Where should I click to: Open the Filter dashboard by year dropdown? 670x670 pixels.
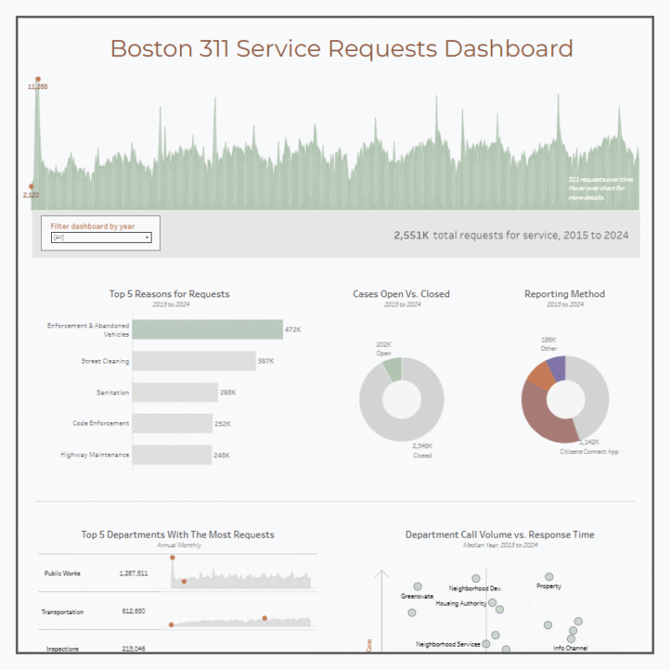(101, 237)
